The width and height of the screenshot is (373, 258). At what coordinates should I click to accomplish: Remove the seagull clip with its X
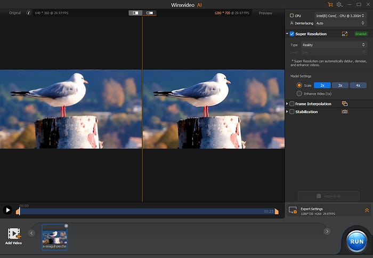click(x=66, y=226)
